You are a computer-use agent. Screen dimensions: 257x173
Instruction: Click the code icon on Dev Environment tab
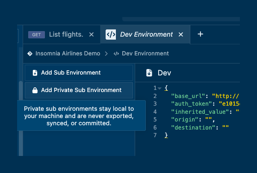click(111, 35)
